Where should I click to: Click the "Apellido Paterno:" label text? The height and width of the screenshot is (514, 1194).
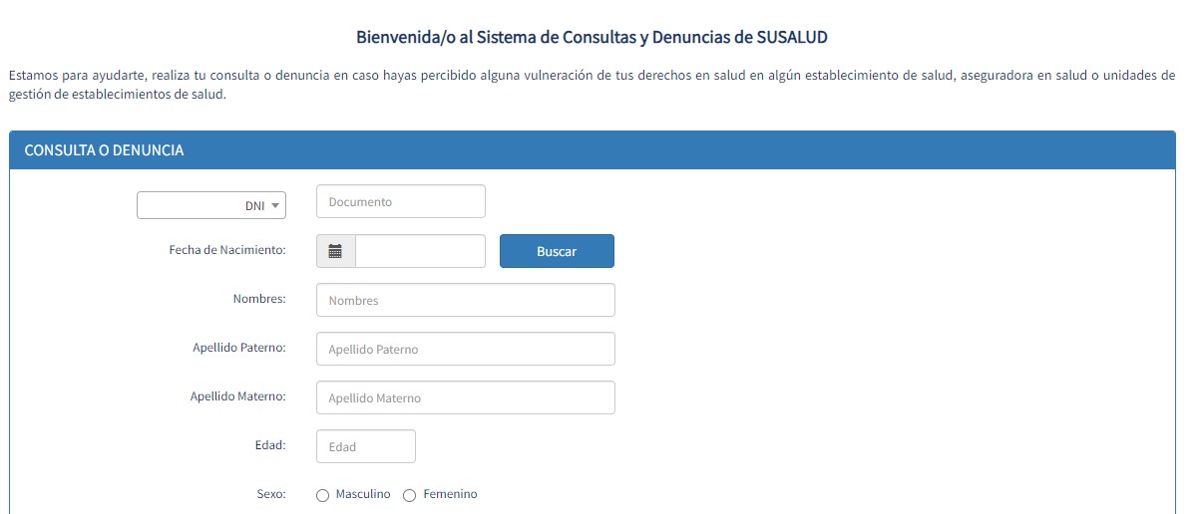point(239,348)
